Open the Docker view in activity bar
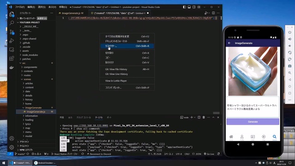This screenshot has width=295, height=166. (x=12, y=67)
